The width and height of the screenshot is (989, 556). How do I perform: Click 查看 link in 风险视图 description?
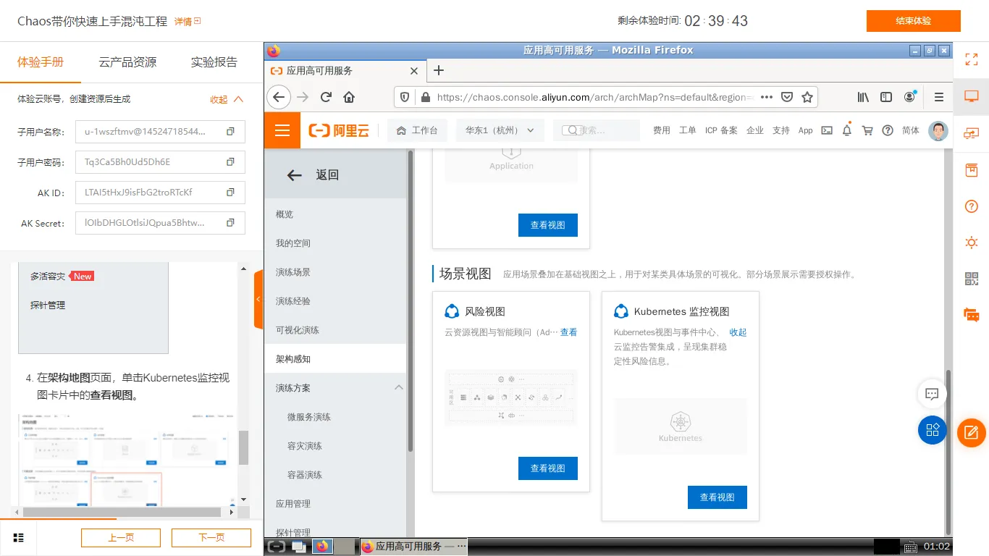point(568,332)
